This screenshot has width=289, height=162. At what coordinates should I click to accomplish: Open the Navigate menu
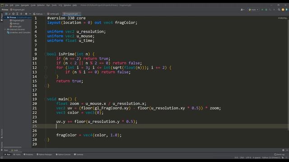[x=25, y=5]
